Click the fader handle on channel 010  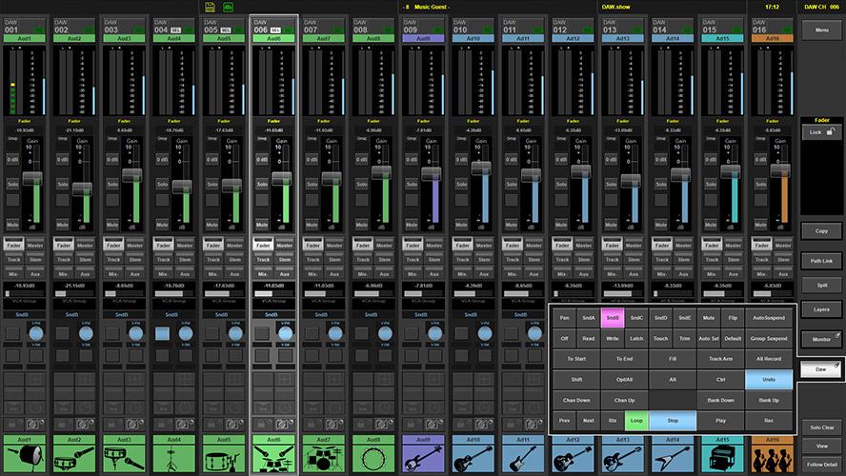pos(483,168)
